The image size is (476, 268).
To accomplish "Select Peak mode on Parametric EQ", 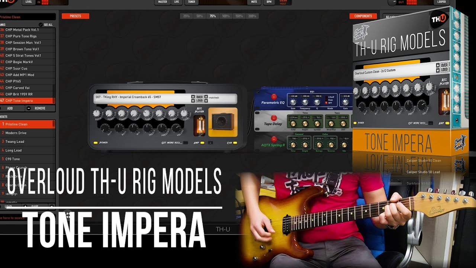I will (330, 99).
